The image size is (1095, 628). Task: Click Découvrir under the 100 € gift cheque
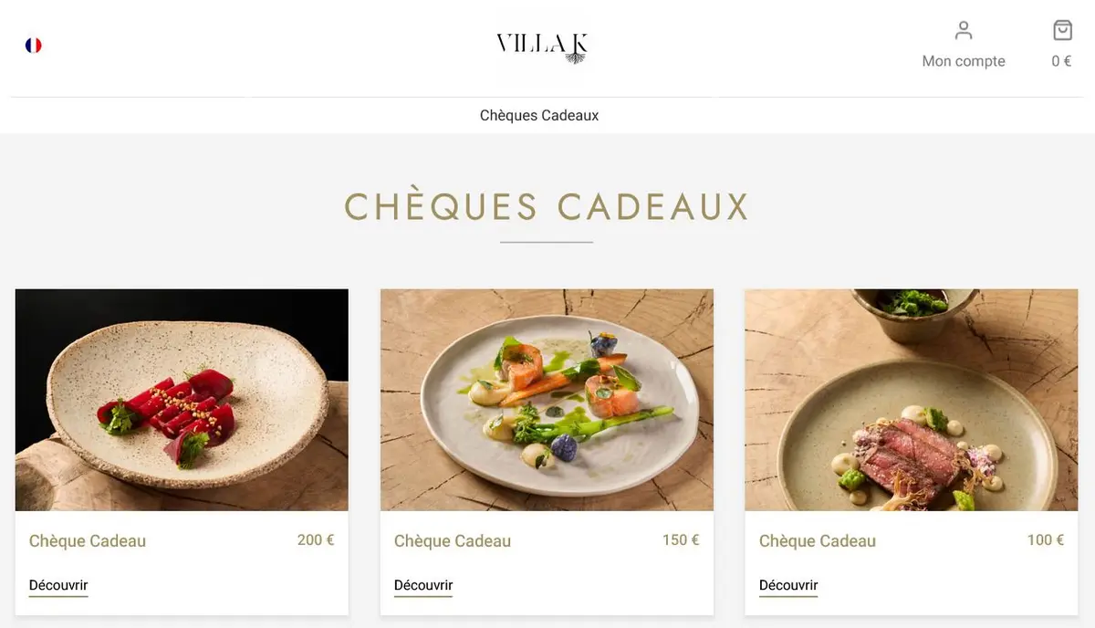788,585
